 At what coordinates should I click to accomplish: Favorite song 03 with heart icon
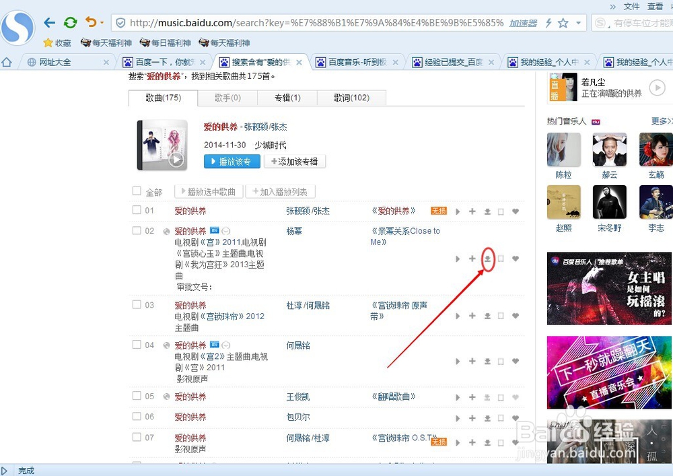(x=516, y=316)
